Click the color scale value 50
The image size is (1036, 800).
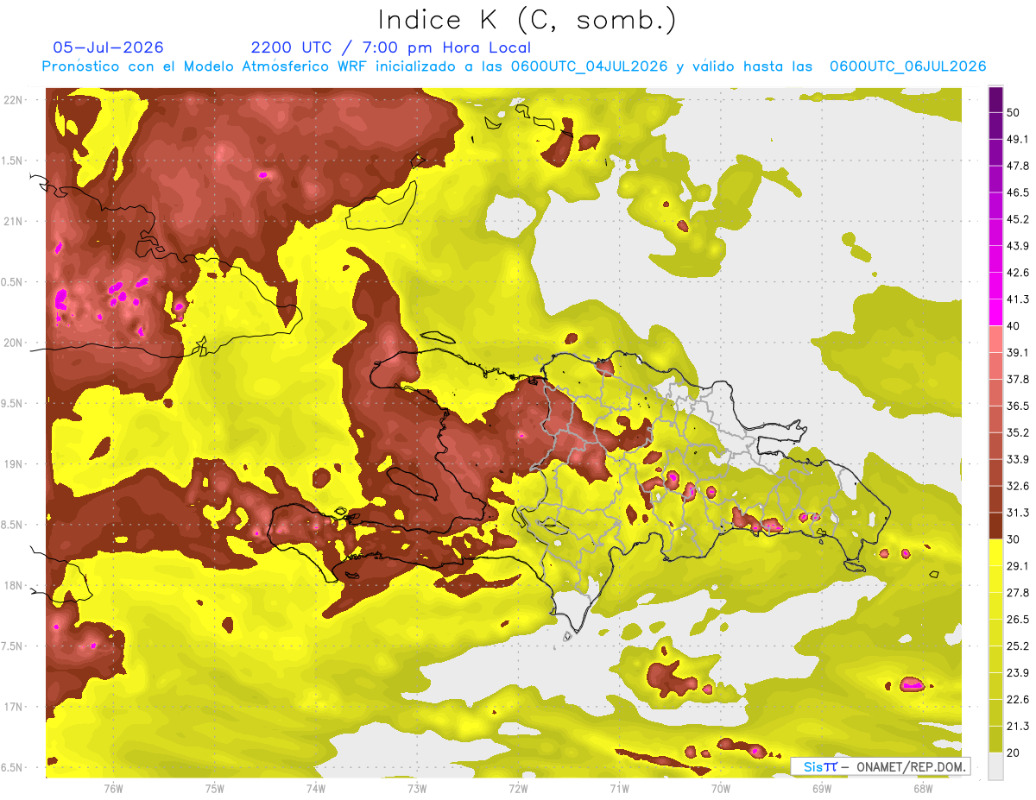[1014, 112]
